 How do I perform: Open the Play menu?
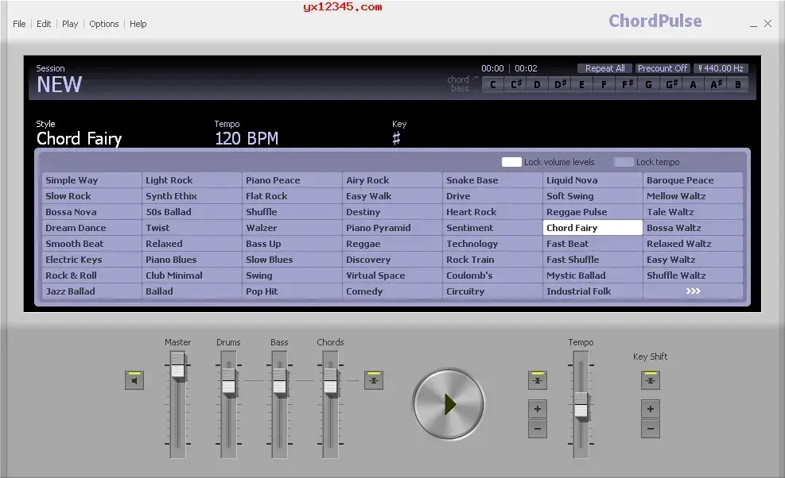point(70,24)
